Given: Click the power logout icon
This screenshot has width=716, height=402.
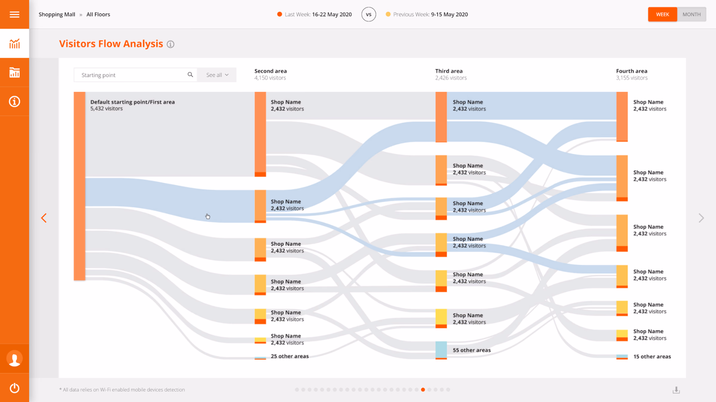Looking at the screenshot, I should coord(14,388).
